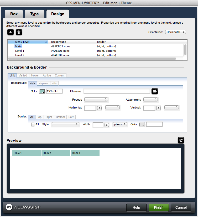
Task: Open the Hover state tab
Action: [35, 75]
